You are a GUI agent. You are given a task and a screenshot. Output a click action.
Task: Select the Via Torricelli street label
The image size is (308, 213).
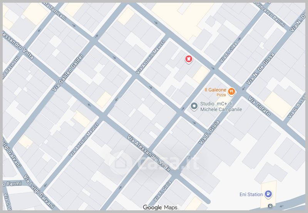(x=55, y=12)
